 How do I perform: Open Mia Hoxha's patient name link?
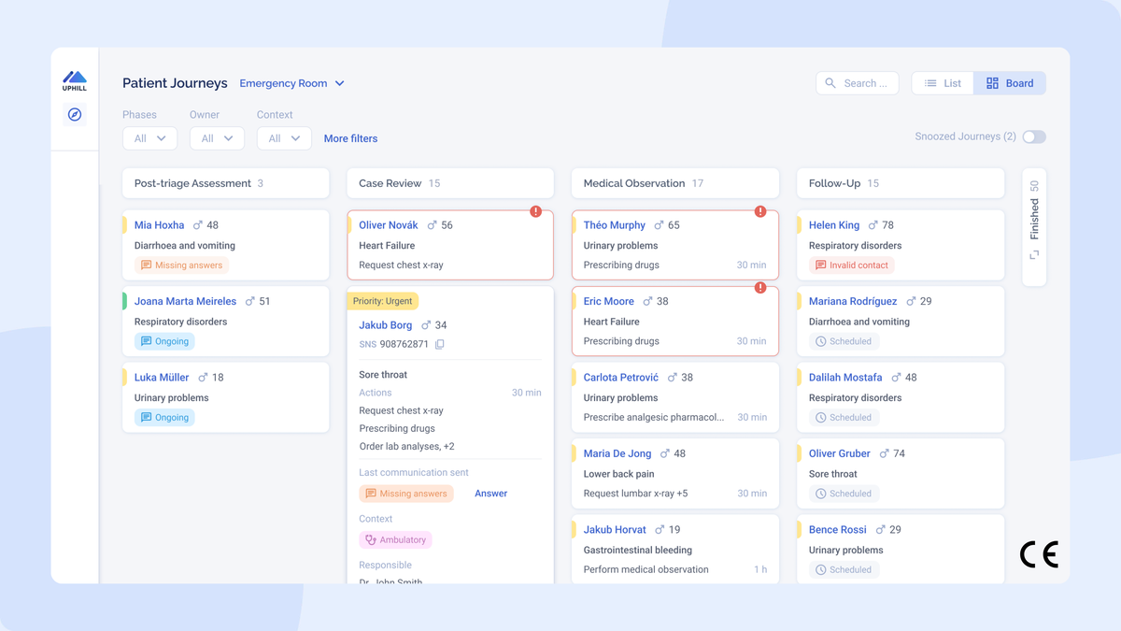(x=159, y=225)
